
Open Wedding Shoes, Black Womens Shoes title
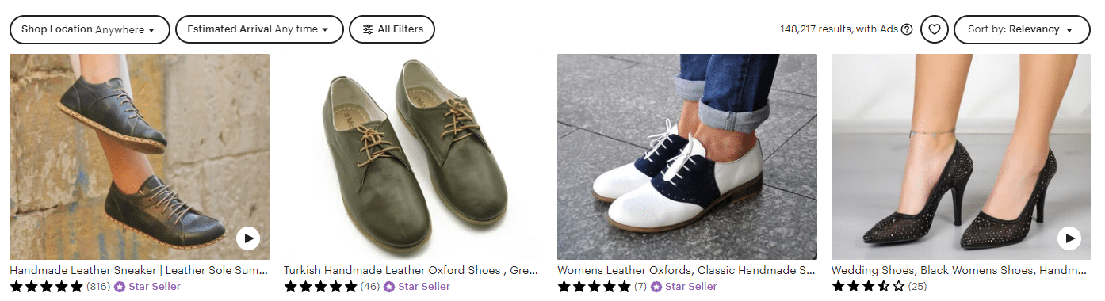pyautogui.click(x=960, y=270)
